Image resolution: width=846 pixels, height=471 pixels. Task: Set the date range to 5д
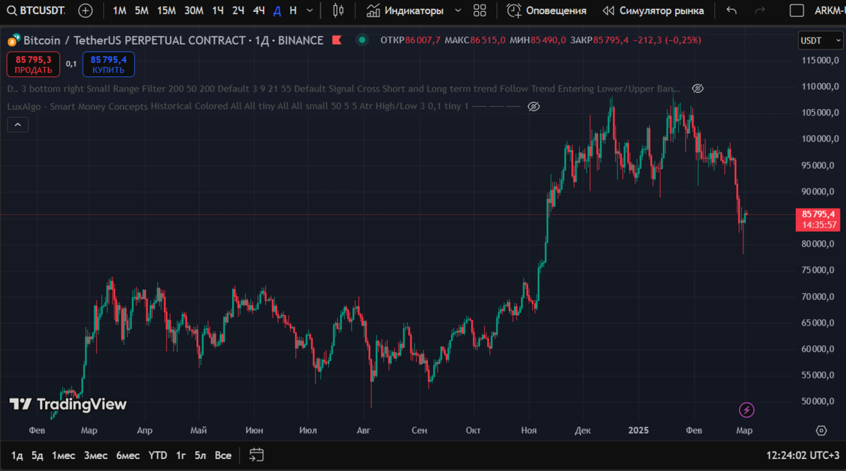37,455
